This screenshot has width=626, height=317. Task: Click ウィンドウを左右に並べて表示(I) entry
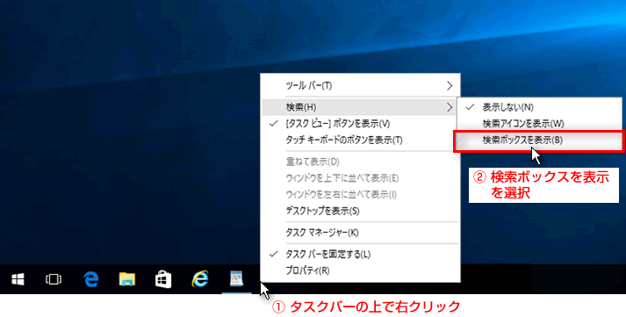click(360, 194)
